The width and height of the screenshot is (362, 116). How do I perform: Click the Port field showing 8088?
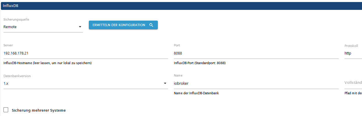click(256, 53)
